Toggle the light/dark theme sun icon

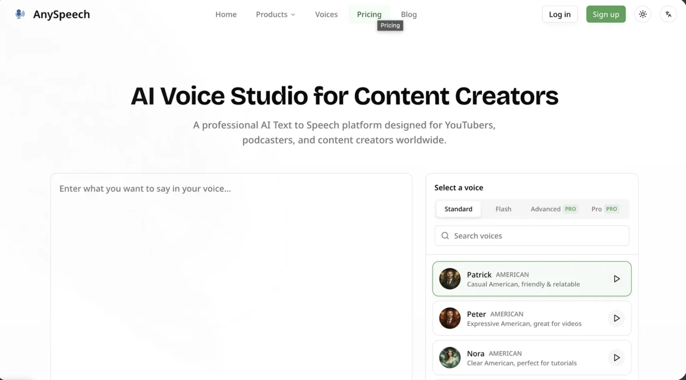pyautogui.click(x=643, y=14)
